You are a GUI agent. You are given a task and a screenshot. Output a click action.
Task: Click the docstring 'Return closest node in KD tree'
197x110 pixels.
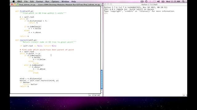pyautogui.click(x=48, y=42)
